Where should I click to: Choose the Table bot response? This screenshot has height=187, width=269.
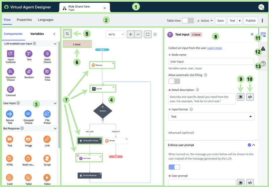(28, 177)
